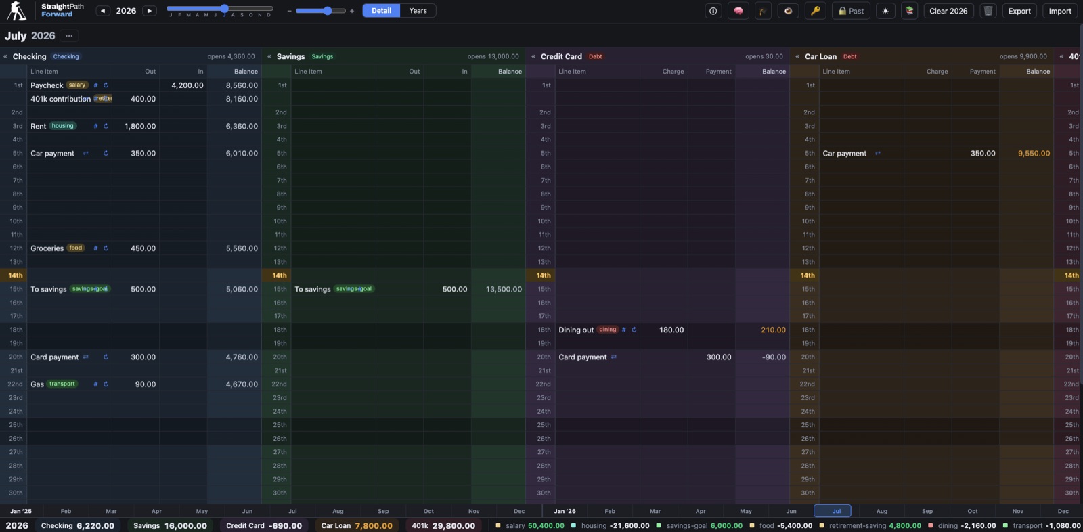Screen dimensions: 1083x532
Task: Click transfer icon on Car Loan Car payment
Action: (x=877, y=154)
